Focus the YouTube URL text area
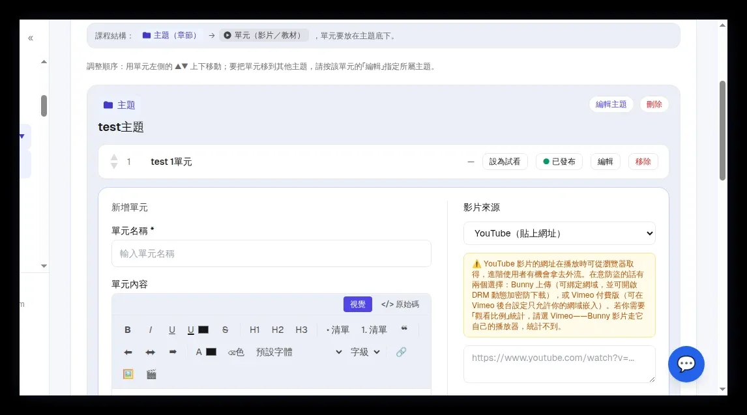The height and width of the screenshot is (415, 747). pos(559,364)
